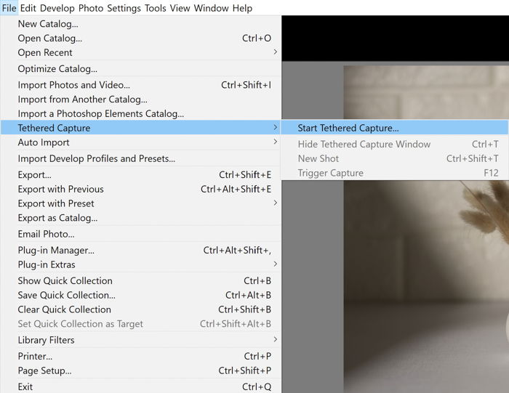Image resolution: width=509 pixels, height=393 pixels.
Task: Select Optimize Catalog entry
Action: (57, 69)
